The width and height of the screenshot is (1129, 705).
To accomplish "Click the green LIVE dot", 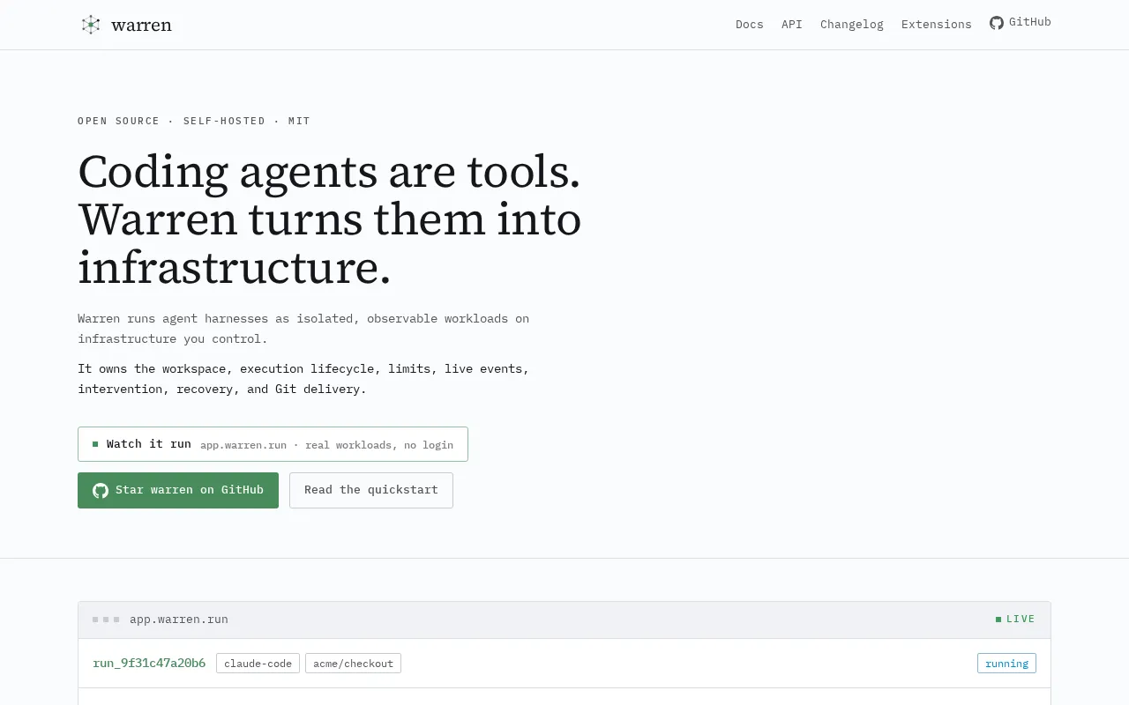I will [998, 620].
